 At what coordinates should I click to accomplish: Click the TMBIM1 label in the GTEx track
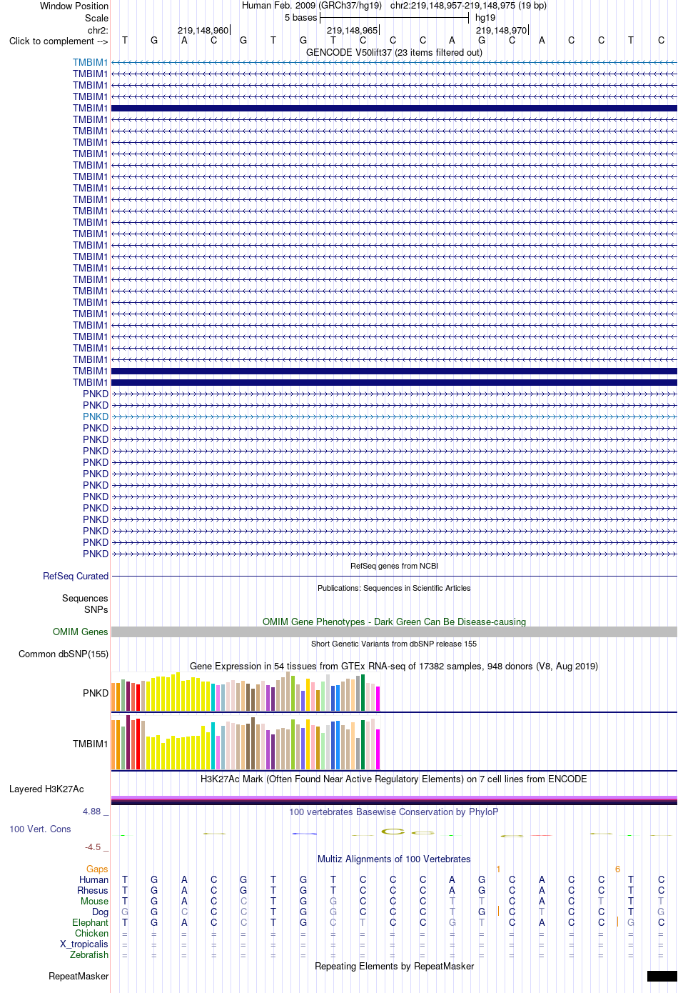[x=90, y=744]
